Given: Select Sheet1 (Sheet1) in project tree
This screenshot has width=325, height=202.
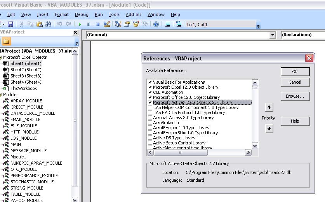Looking at the screenshot, I should click(x=26, y=63).
